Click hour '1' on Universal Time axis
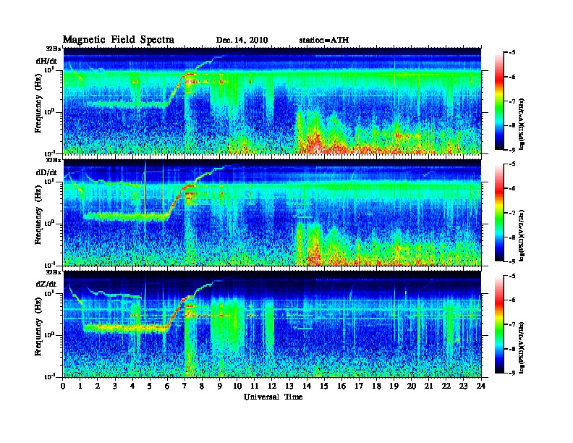The height and width of the screenshot is (443, 573). coord(80,386)
